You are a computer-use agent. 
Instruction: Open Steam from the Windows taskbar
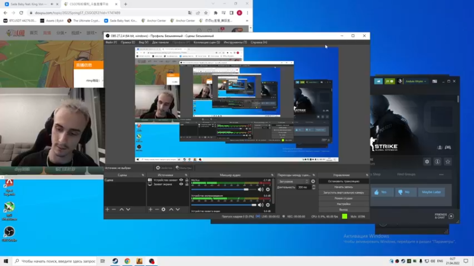(115, 261)
